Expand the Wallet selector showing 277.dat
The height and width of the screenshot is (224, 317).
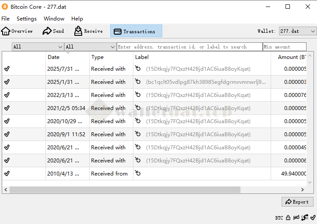point(297,31)
